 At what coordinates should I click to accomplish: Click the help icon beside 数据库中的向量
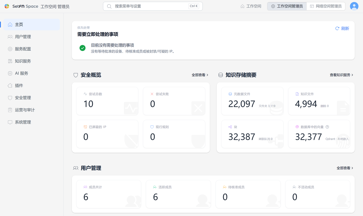tap(327, 127)
